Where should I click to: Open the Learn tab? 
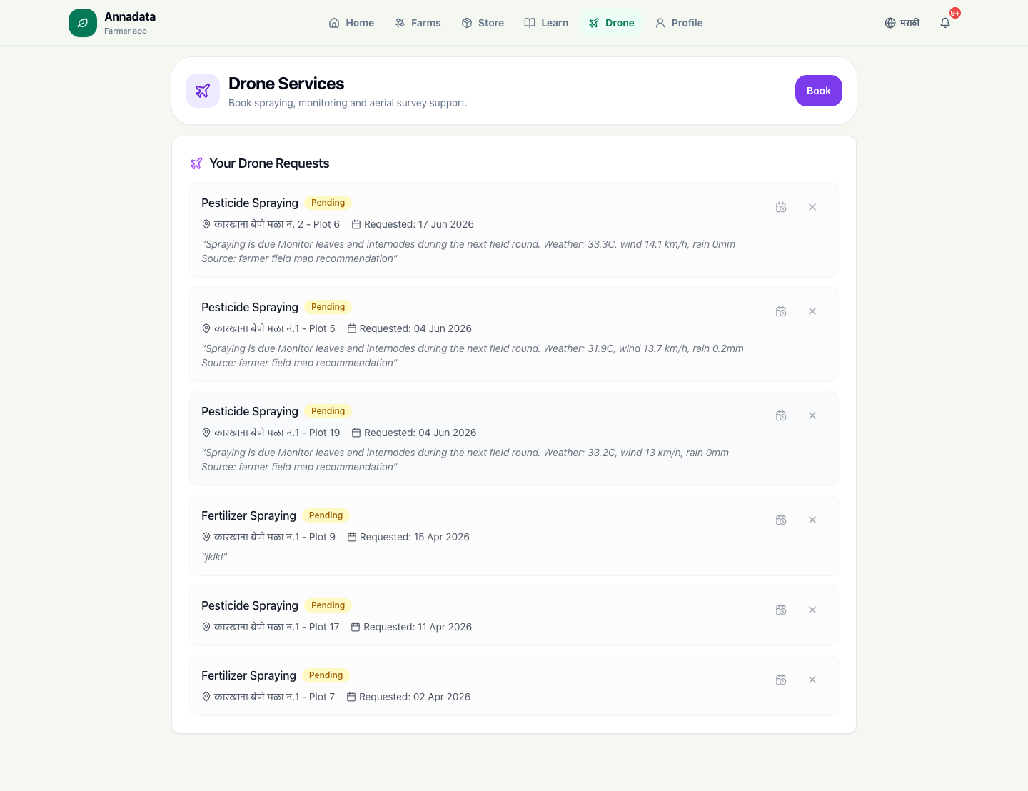(x=546, y=23)
